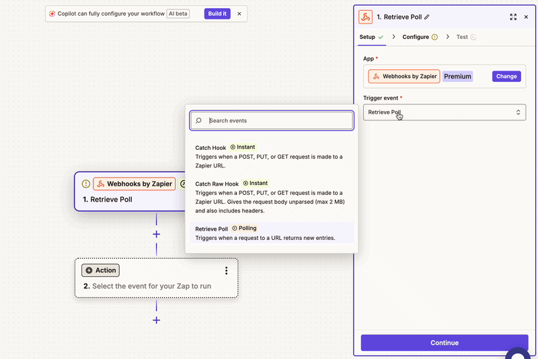Dismiss the Copilot banner with X

(x=239, y=13)
